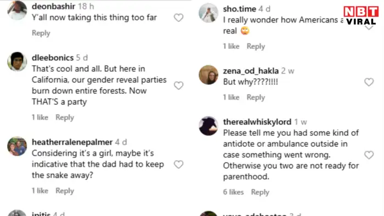Open deonbashir's profile picture
Viewport: 384px width, 216px height.
(17, 10)
